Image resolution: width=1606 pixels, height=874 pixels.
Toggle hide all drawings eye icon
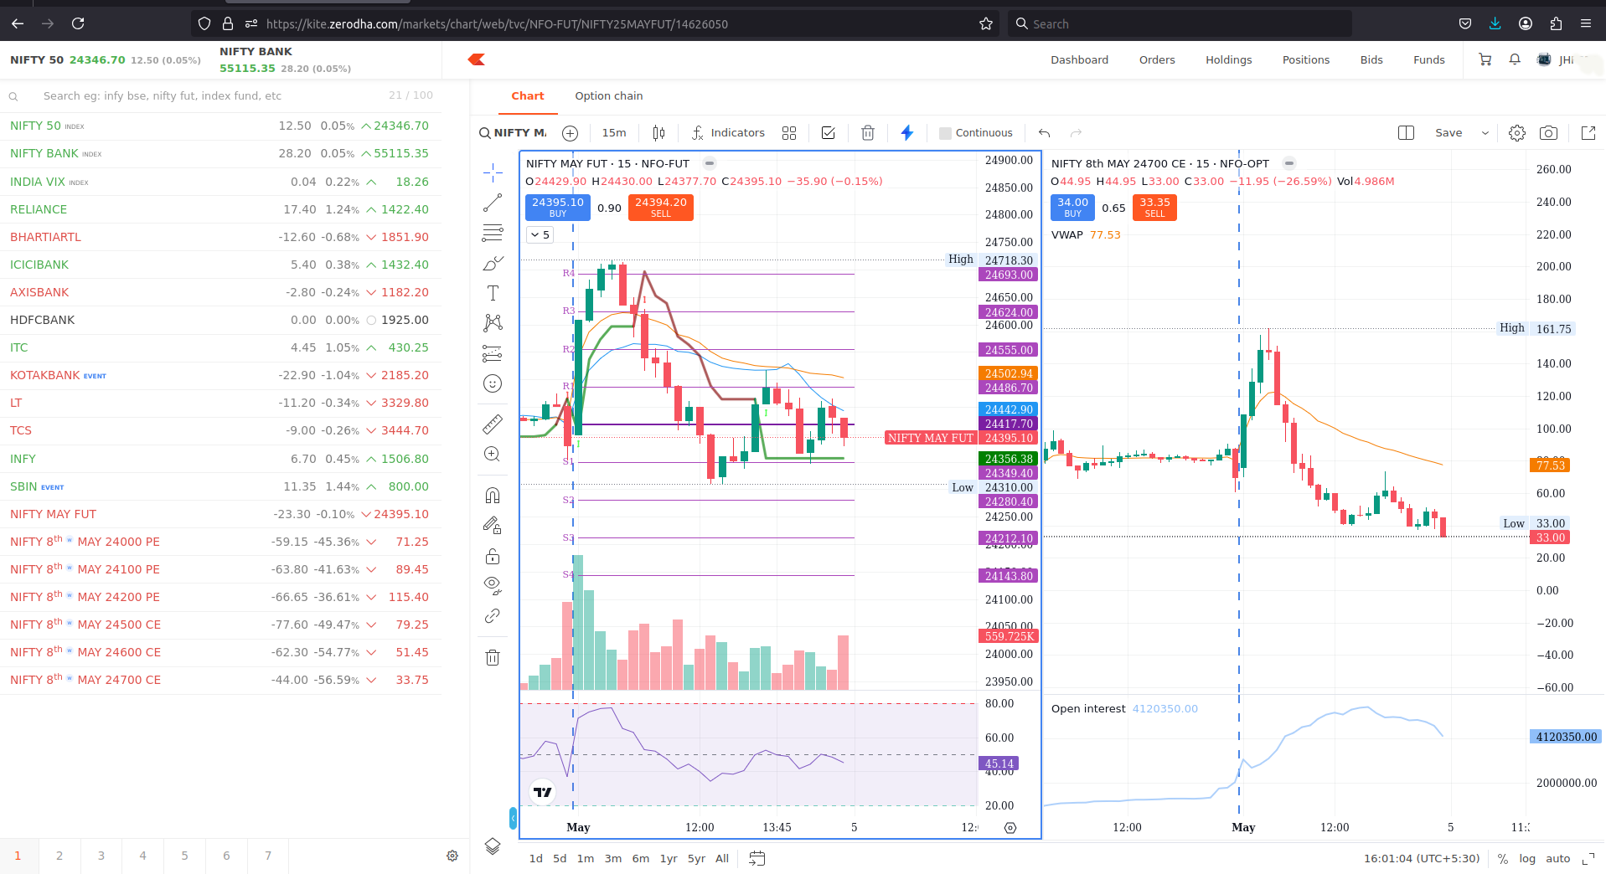pyautogui.click(x=493, y=584)
